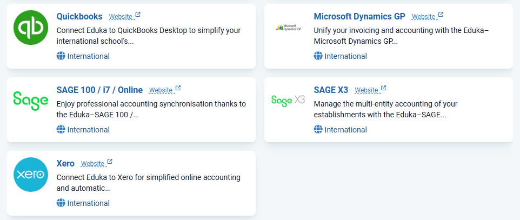Open the SAGE X3 title link
The width and height of the screenshot is (520, 220).
pos(331,90)
